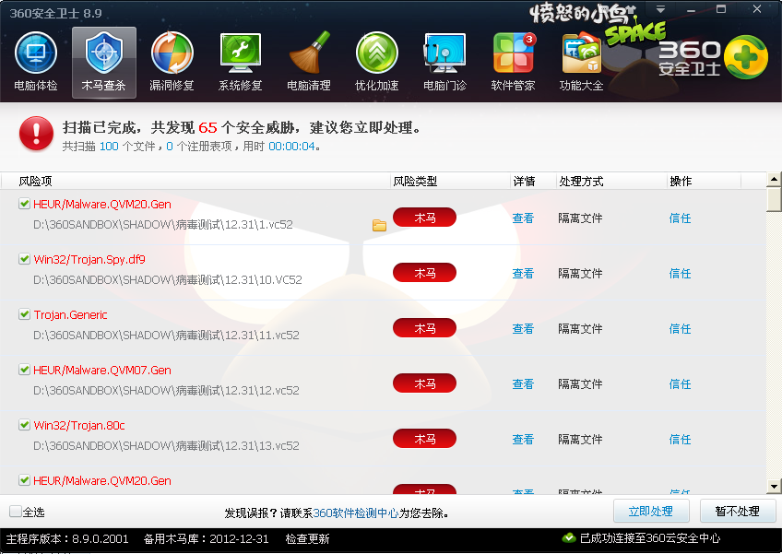Uncheck the HEUR/Malware.QVM07.Gen checkbox
Viewport: 782px width, 554px height.
tap(24, 370)
